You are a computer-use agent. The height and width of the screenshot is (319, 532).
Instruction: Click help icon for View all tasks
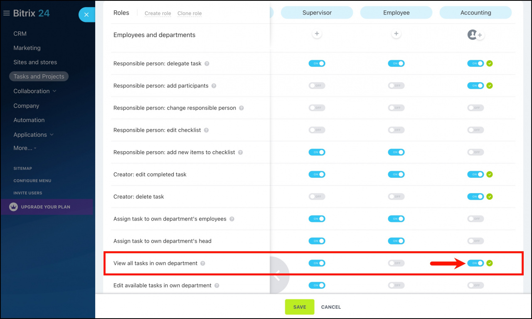(x=203, y=263)
